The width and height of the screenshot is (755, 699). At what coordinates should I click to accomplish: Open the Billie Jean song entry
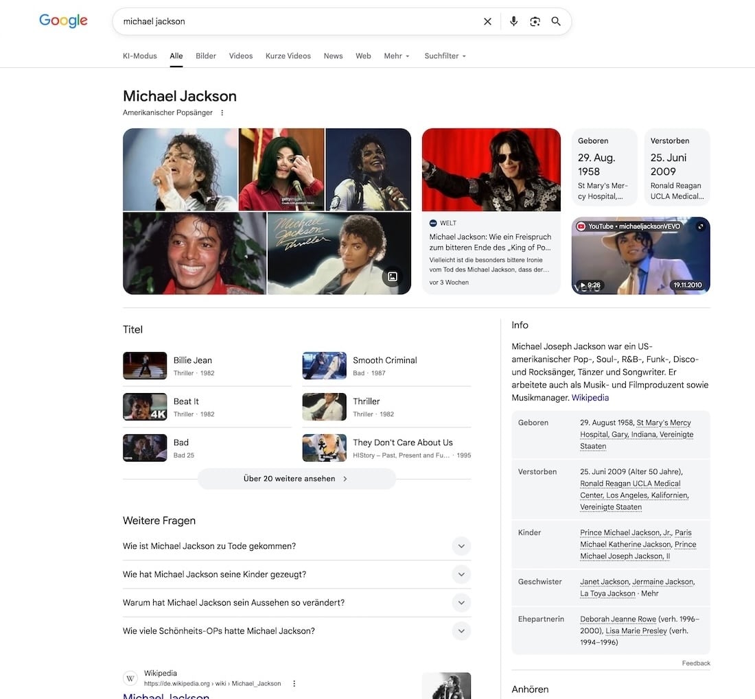[207, 366]
